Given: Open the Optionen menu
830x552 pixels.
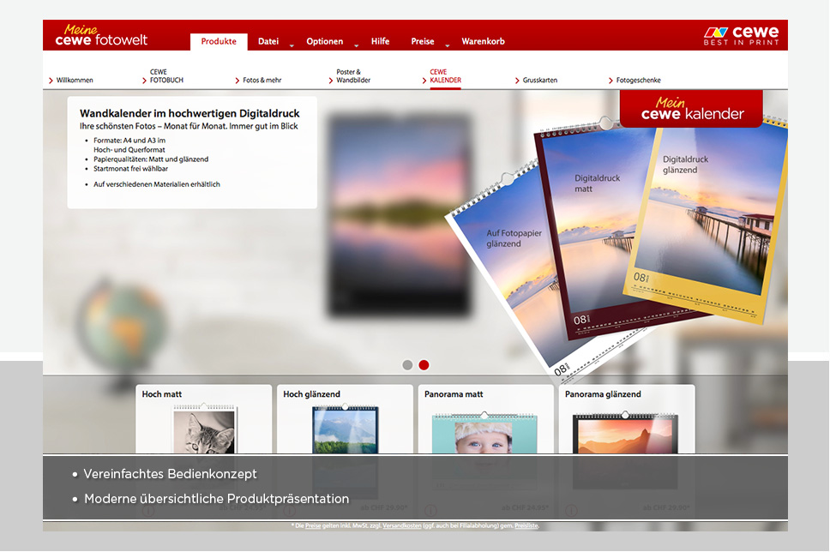Looking at the screenshot, I should click(324, 41).
